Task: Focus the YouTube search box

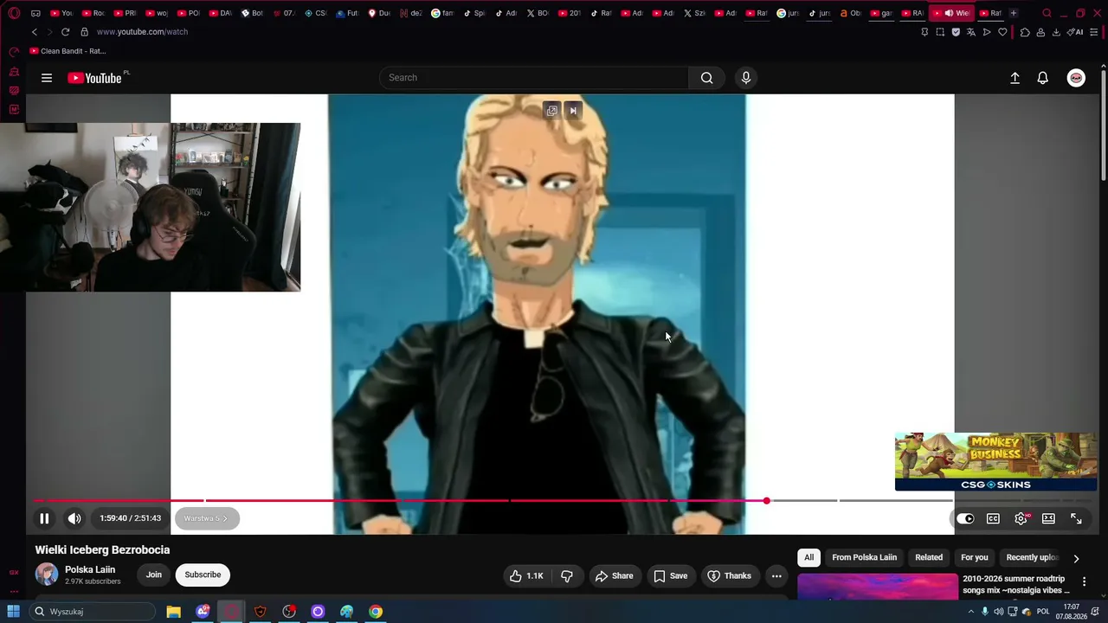Action: pyautogui.click(x=534, y=78)
